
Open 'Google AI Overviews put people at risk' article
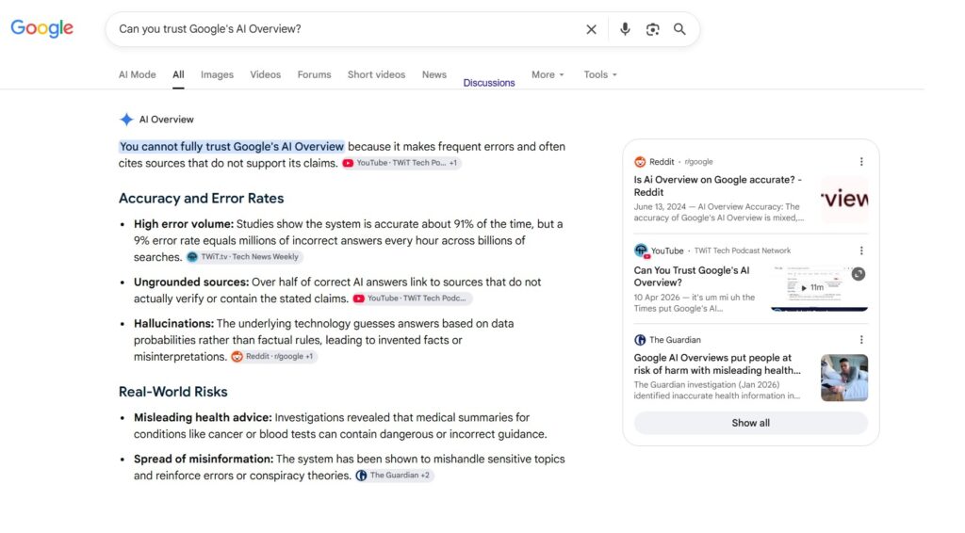point(717,363)
